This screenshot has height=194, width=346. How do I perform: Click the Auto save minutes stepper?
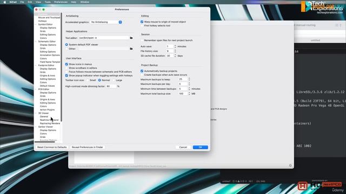click(175, 46)
